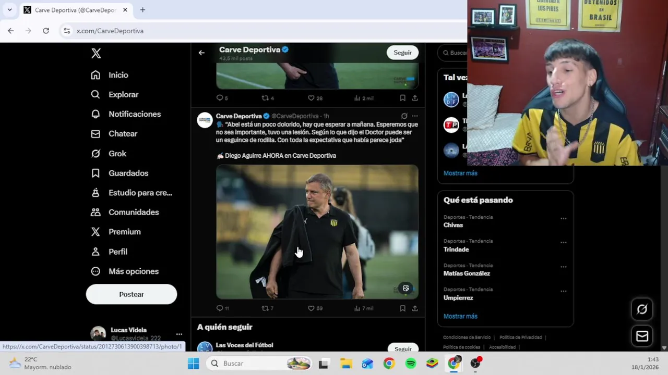The width and height of the screenshot is (668, 375).
Task: Open Notificaciones
Action: coord(126,114)
